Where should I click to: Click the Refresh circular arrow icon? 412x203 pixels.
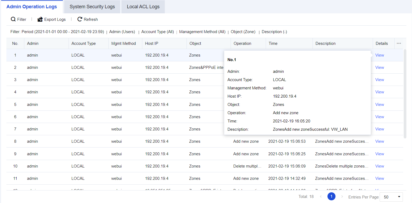tap(80, 19)
